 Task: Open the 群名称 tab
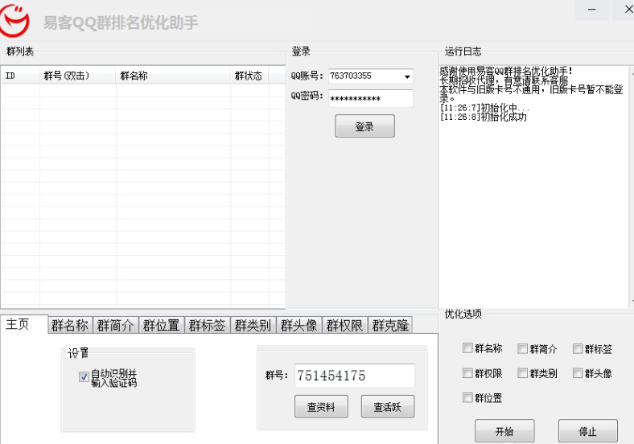point(70,325)
